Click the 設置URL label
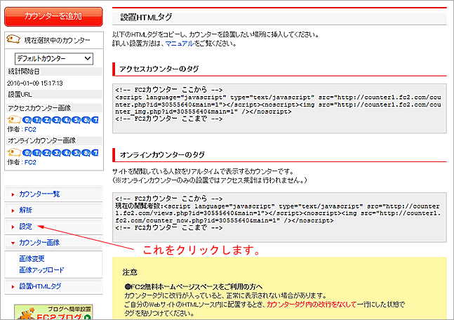454x320 pixels. [20, 95]
